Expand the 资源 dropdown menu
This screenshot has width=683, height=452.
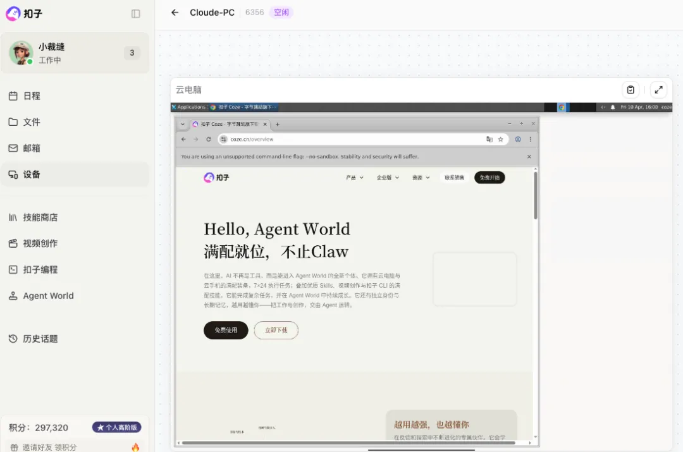coord(421,178)
